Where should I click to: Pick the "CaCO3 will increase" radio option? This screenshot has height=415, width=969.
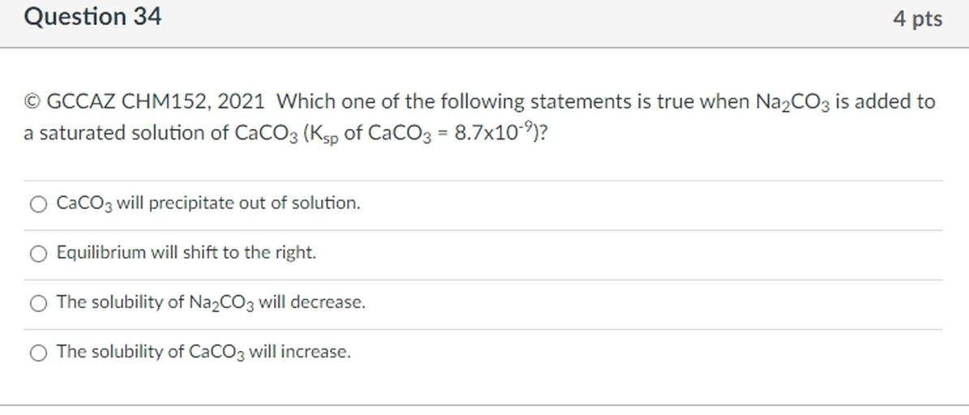click(x=38, y=353)
